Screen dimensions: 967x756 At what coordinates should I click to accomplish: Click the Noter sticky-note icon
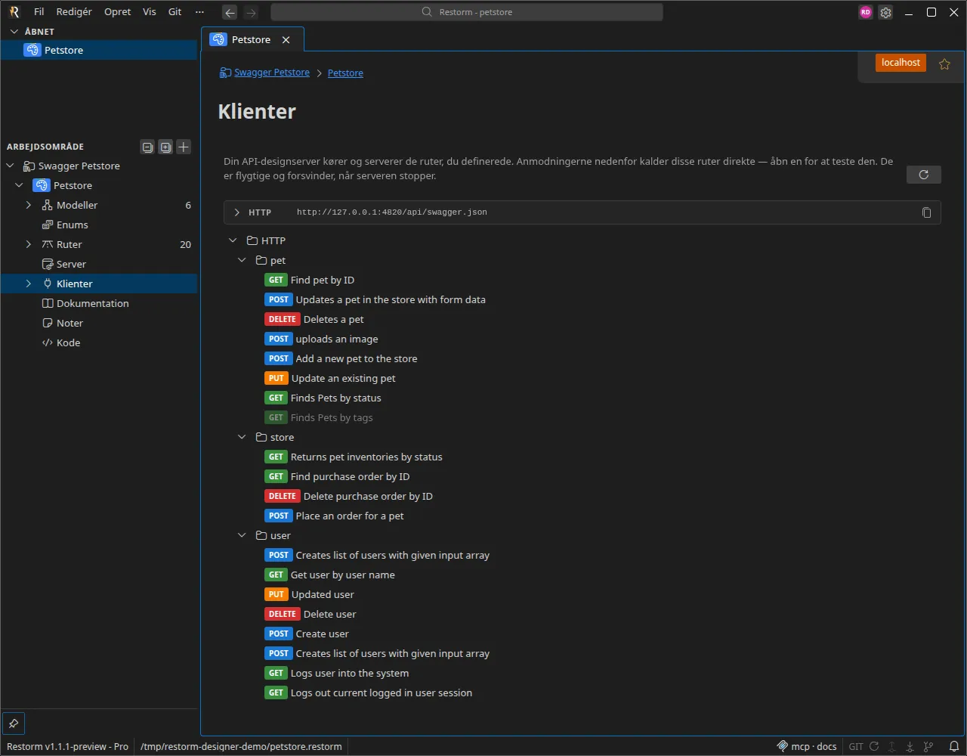[x=48, y=323]
